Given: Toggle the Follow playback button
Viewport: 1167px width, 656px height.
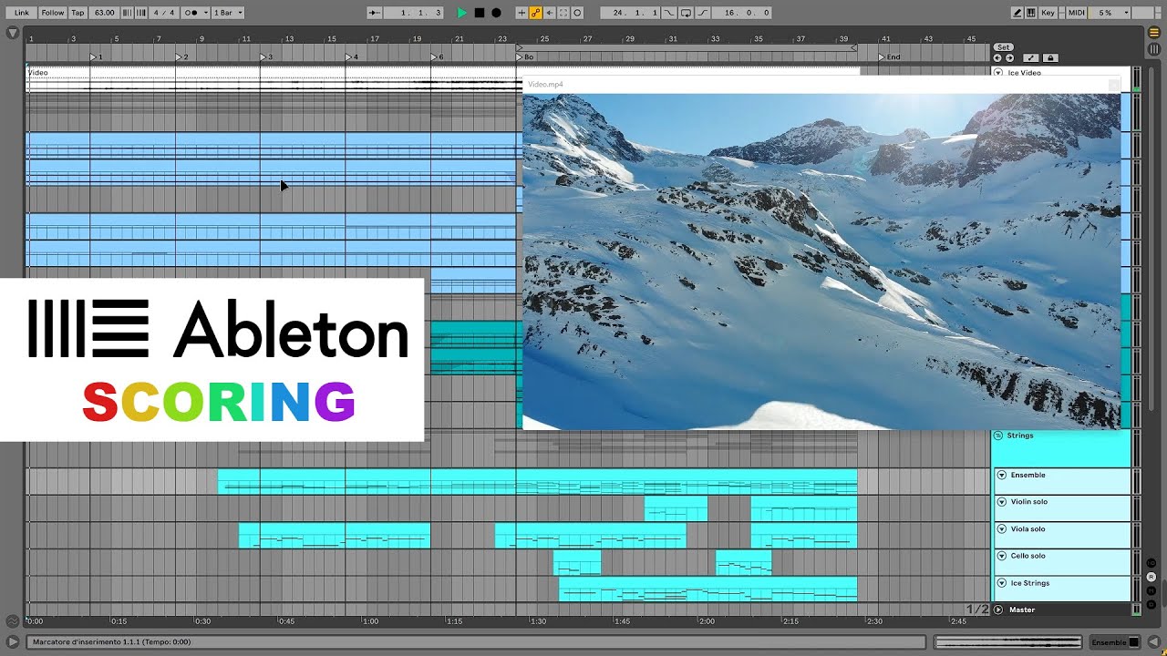Looking at the screenshot, I should click(53, 13).
